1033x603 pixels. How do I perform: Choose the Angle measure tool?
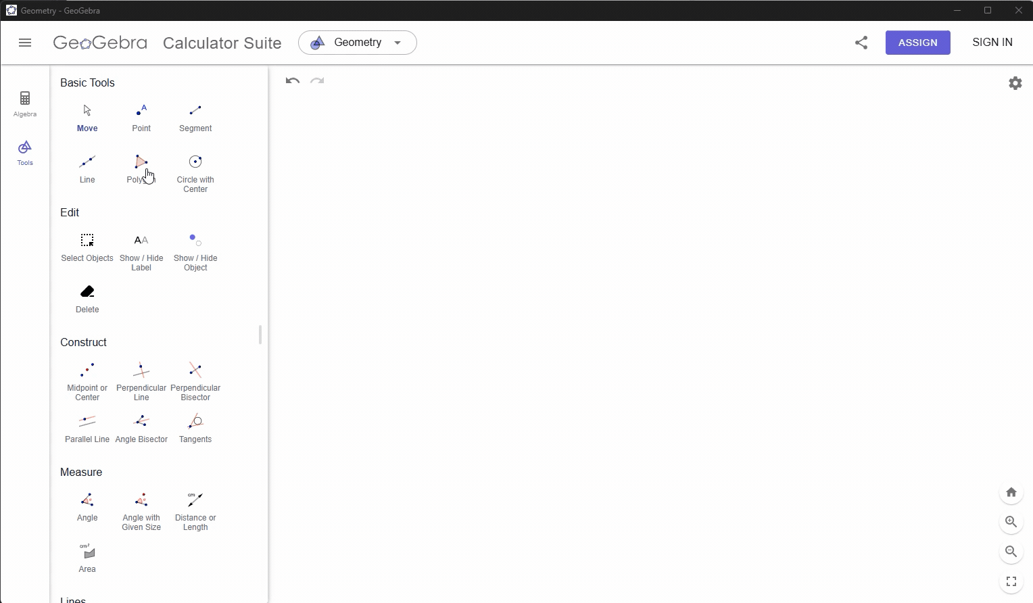click(87, 507)
